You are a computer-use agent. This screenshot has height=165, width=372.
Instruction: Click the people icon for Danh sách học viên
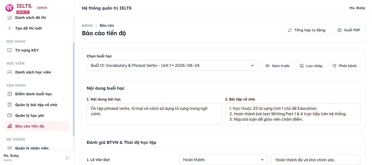(10, 72)
